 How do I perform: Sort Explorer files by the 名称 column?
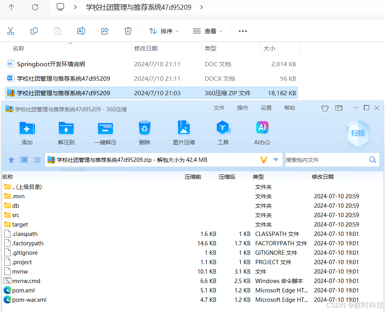point(18,48)
